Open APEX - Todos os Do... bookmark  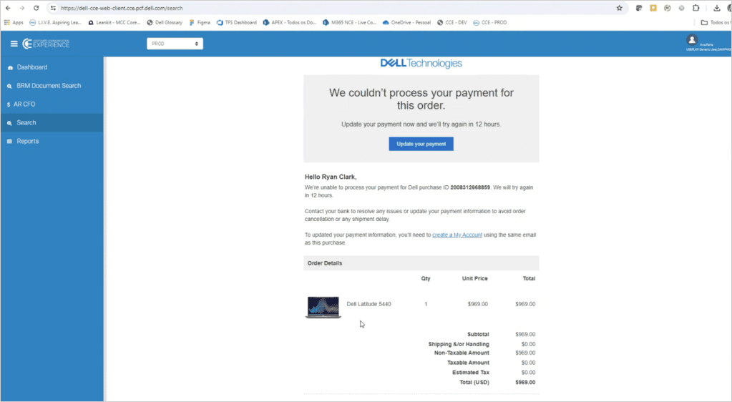coord(290,22)
